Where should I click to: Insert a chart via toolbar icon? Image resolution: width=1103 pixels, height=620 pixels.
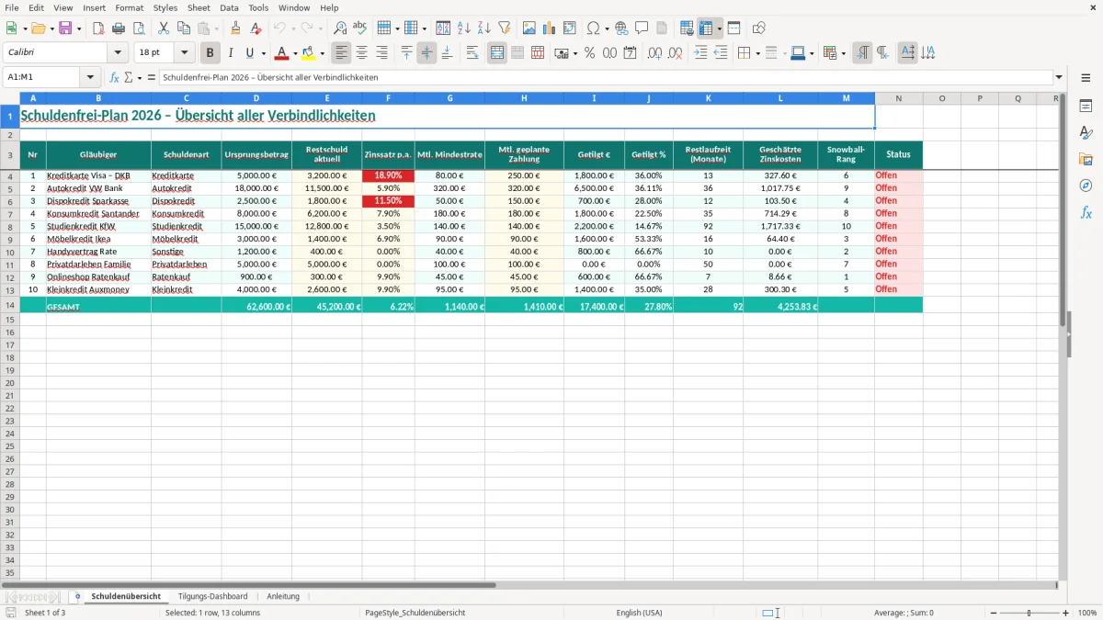coord(550,28)
